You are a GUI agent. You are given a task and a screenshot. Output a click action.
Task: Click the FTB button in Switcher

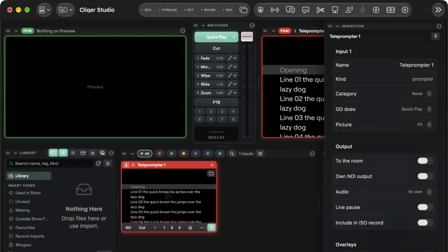[x=217, y=102]
